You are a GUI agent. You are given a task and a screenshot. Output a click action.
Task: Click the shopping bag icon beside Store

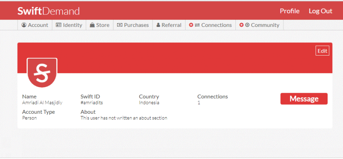[x=92, y=25]
